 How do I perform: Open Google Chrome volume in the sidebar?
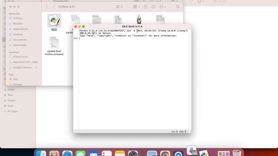pyautogui.click(x=22, y=68)
